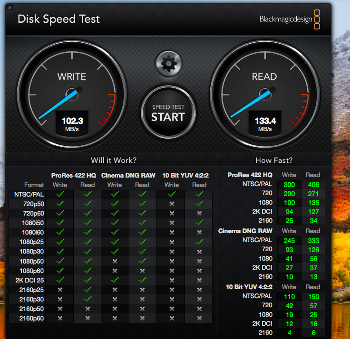Click the NTSC/PAL format row label
This screenshot has height=339, width=350.
(x=29, y=194)
